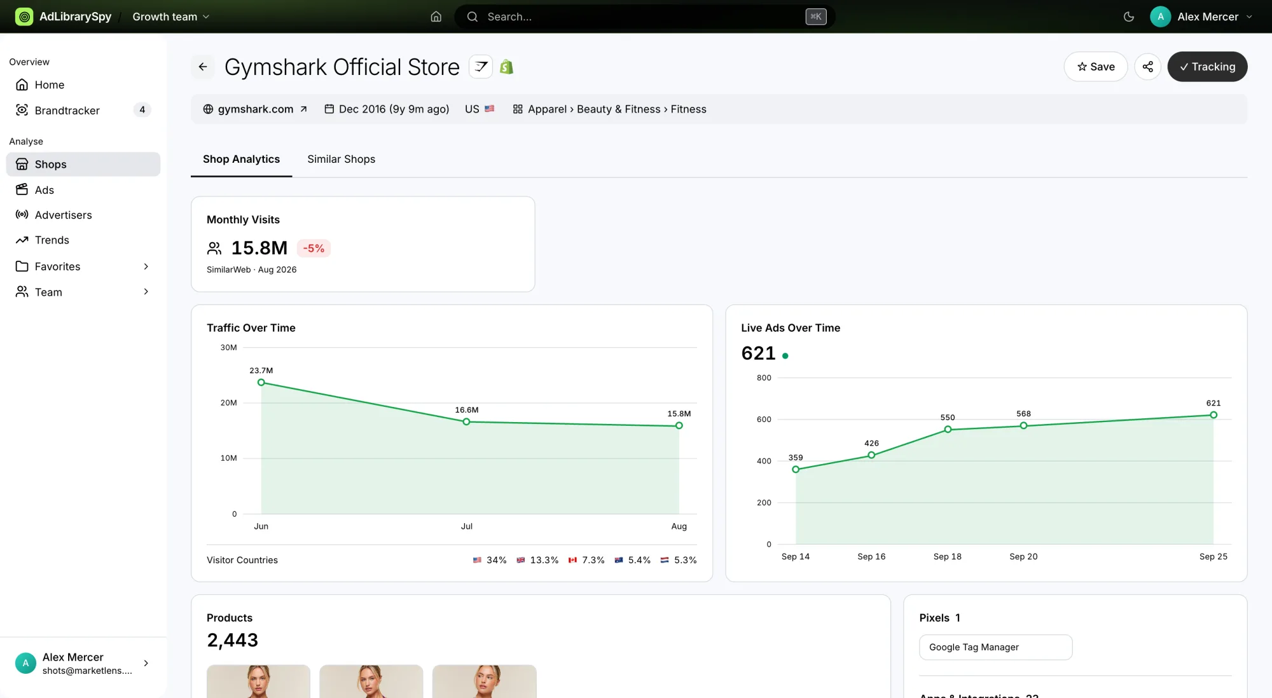Click the Monthly Visits users icon
Screen dimensions: 1272x698
214,248
